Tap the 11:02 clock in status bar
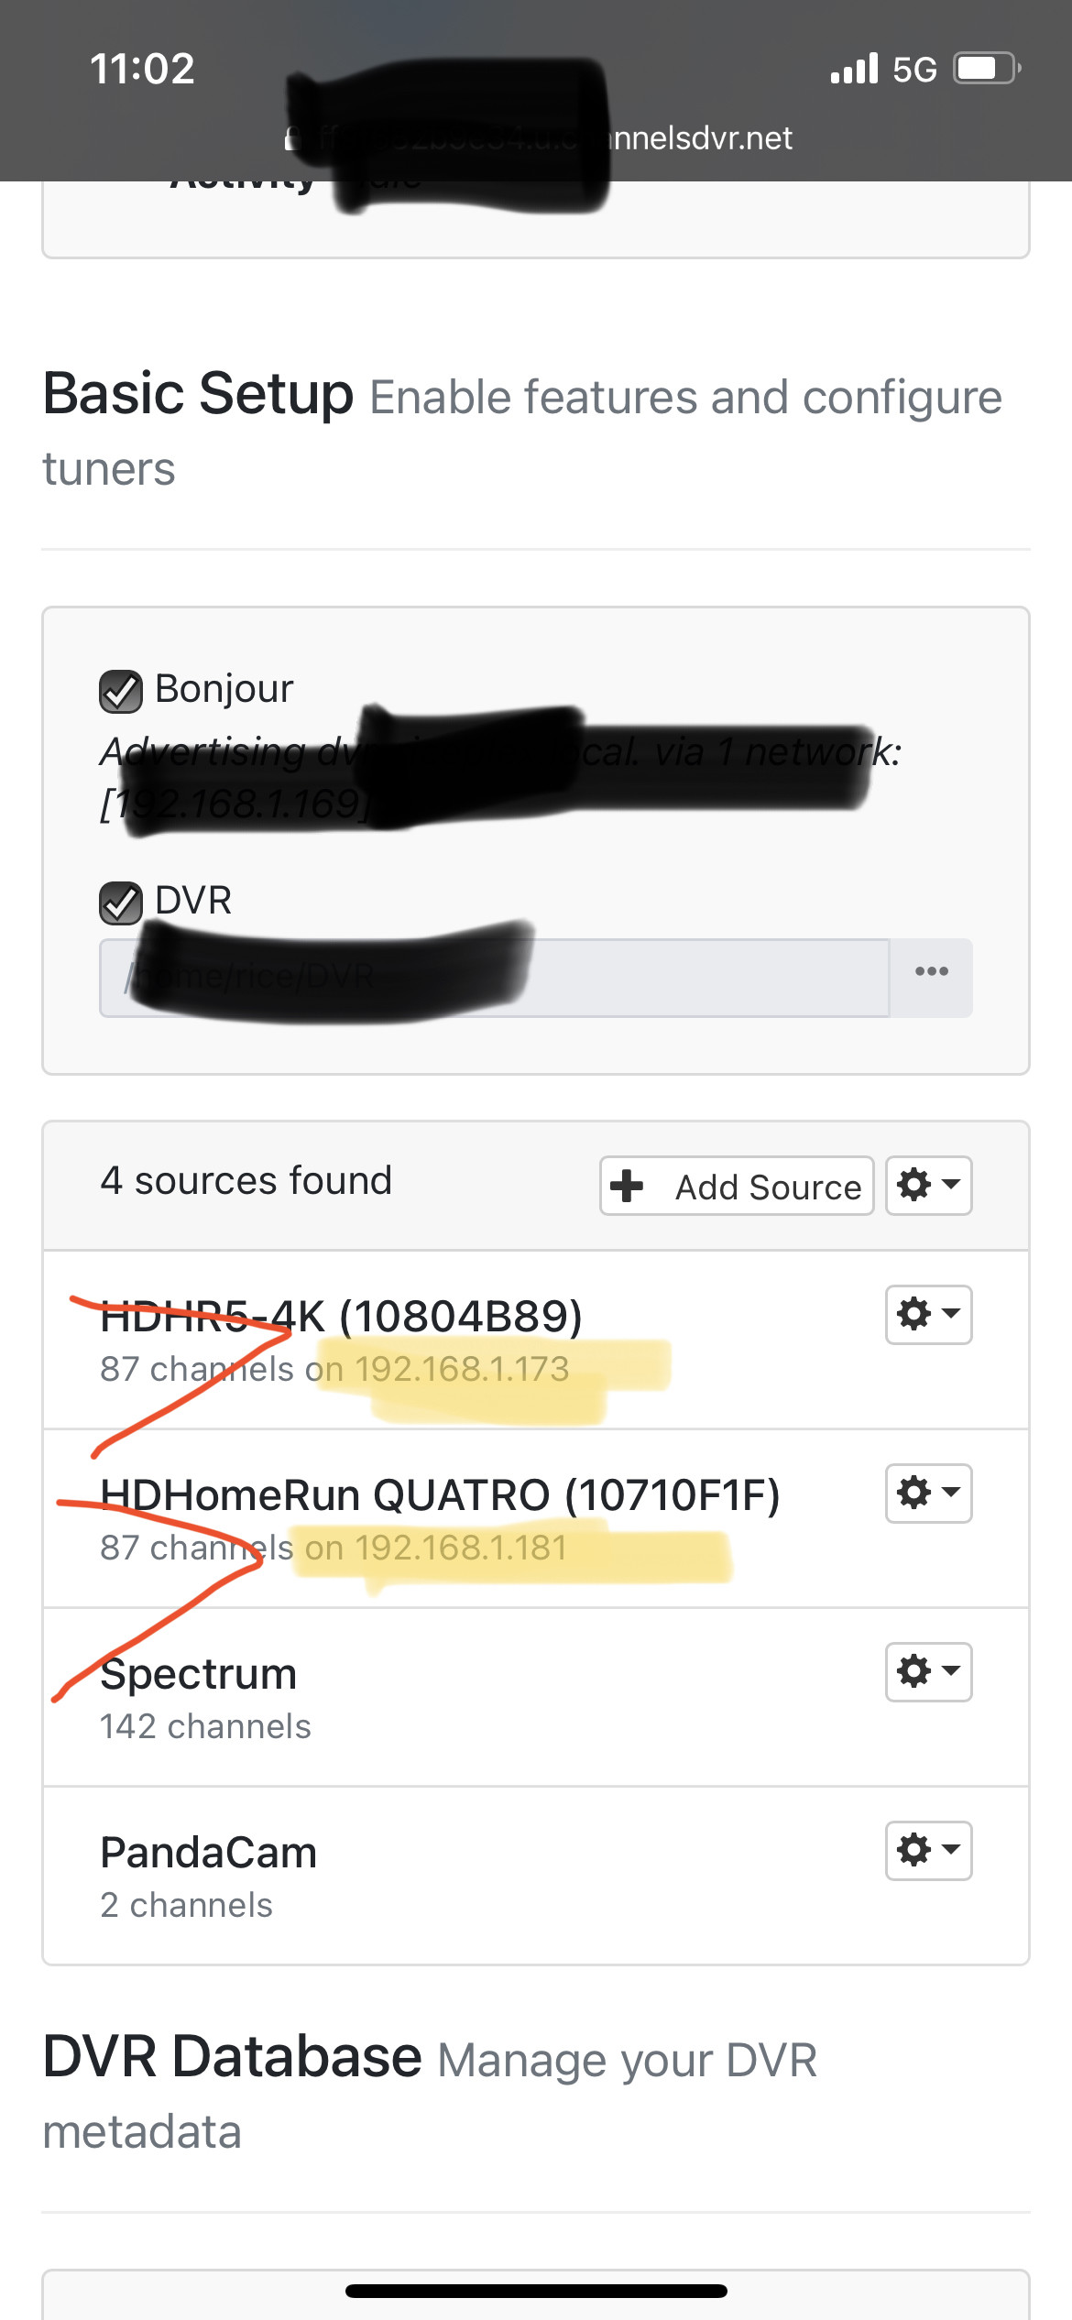 coord(142,69)
